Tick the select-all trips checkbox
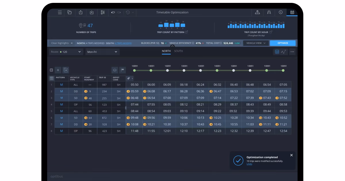The width and height of the screenshot is (345, 181). 51,70
